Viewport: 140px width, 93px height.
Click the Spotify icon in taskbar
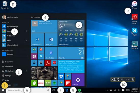click(x=79, y=90)
